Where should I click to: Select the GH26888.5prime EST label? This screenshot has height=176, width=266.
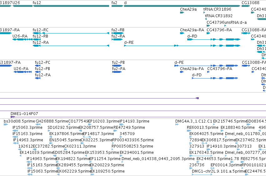point(52,121)
